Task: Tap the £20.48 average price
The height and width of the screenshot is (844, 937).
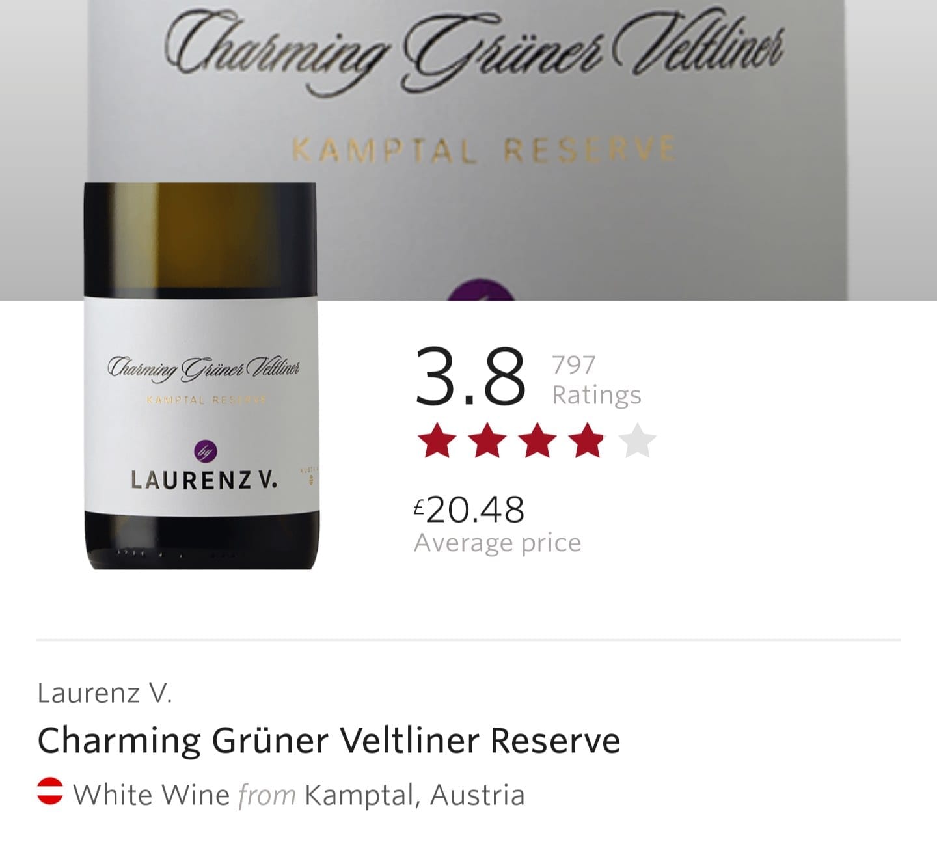Action: 469,510
